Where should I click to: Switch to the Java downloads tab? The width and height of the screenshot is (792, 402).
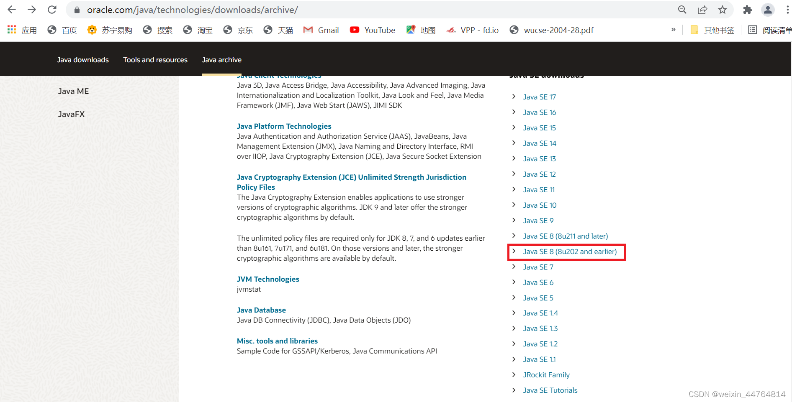(83, 60)
